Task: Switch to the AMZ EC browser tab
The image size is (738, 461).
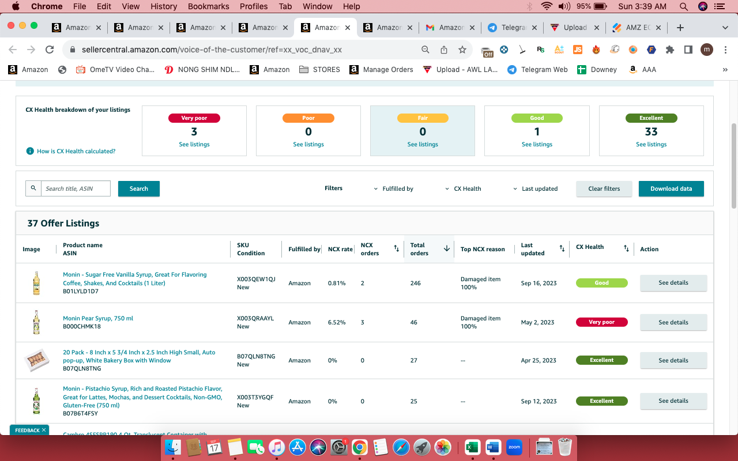Action: click(637, 28)
